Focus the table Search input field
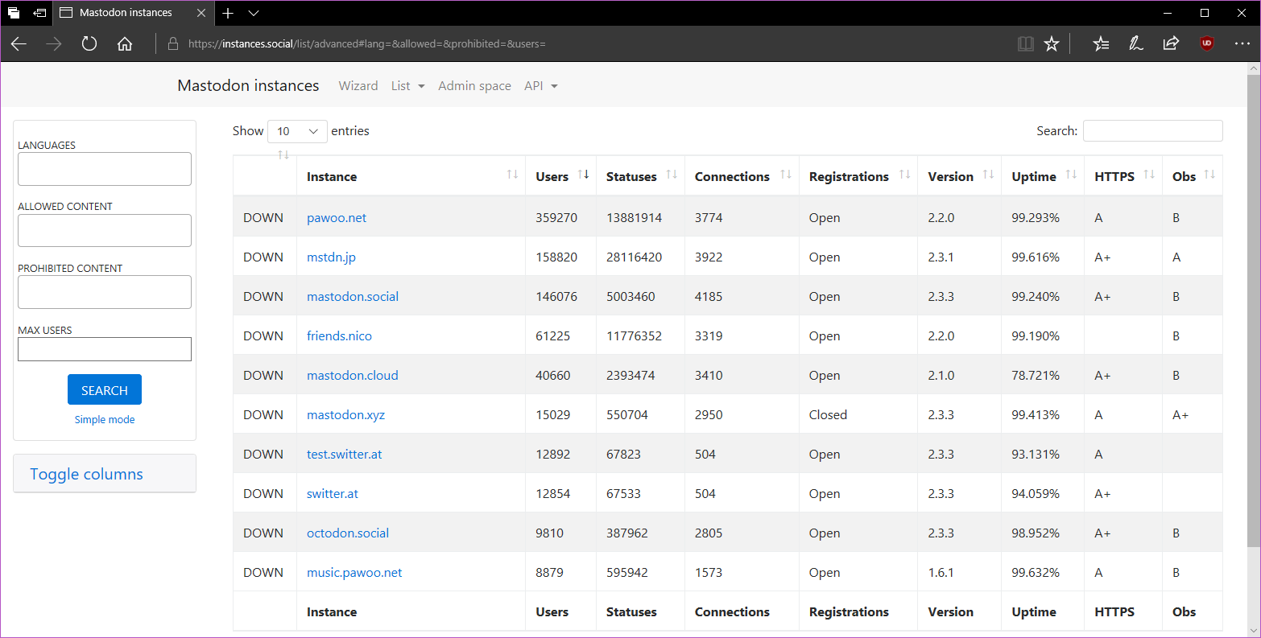The width and height of the screenshot is (1261, 638). click(x=1152, y=131)
